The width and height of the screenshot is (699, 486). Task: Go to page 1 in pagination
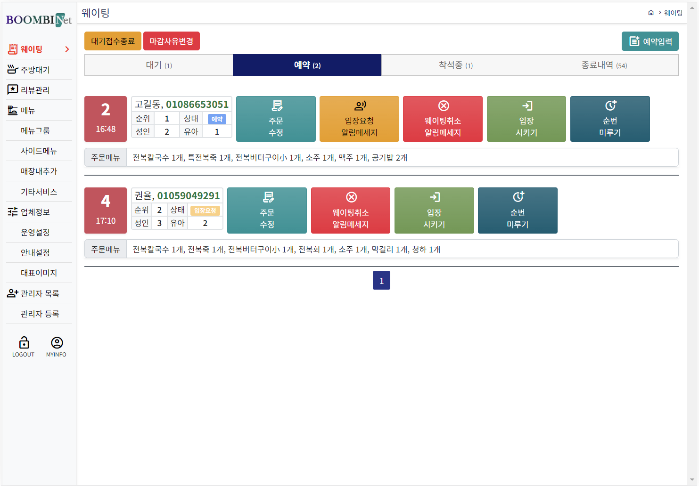click(x=381, y=281)
